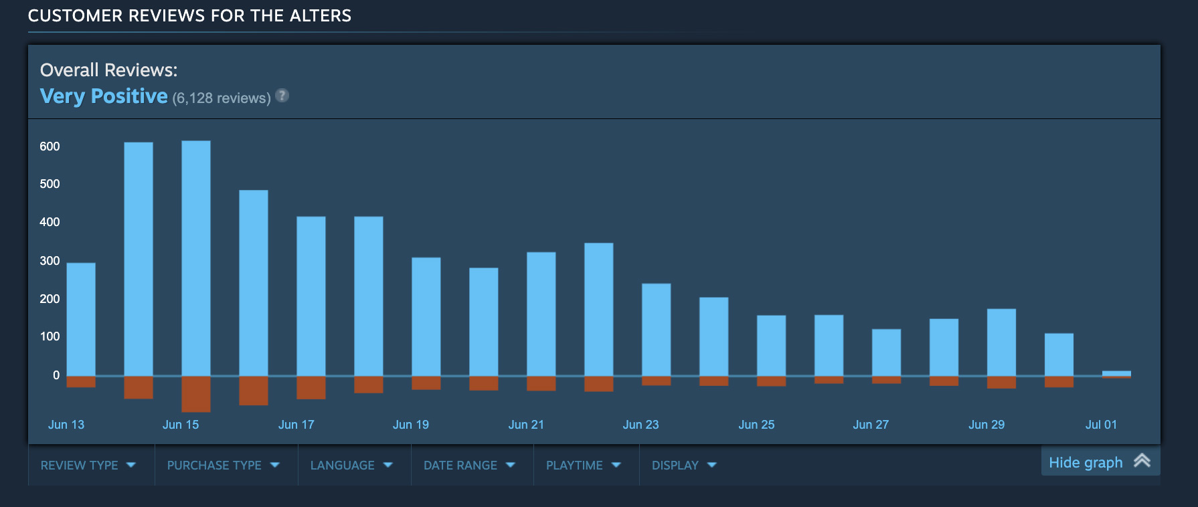Viewport: 1198px width, 507px height.
Task: Click the Jun 21 axis date label
Action: coord(526,425)
